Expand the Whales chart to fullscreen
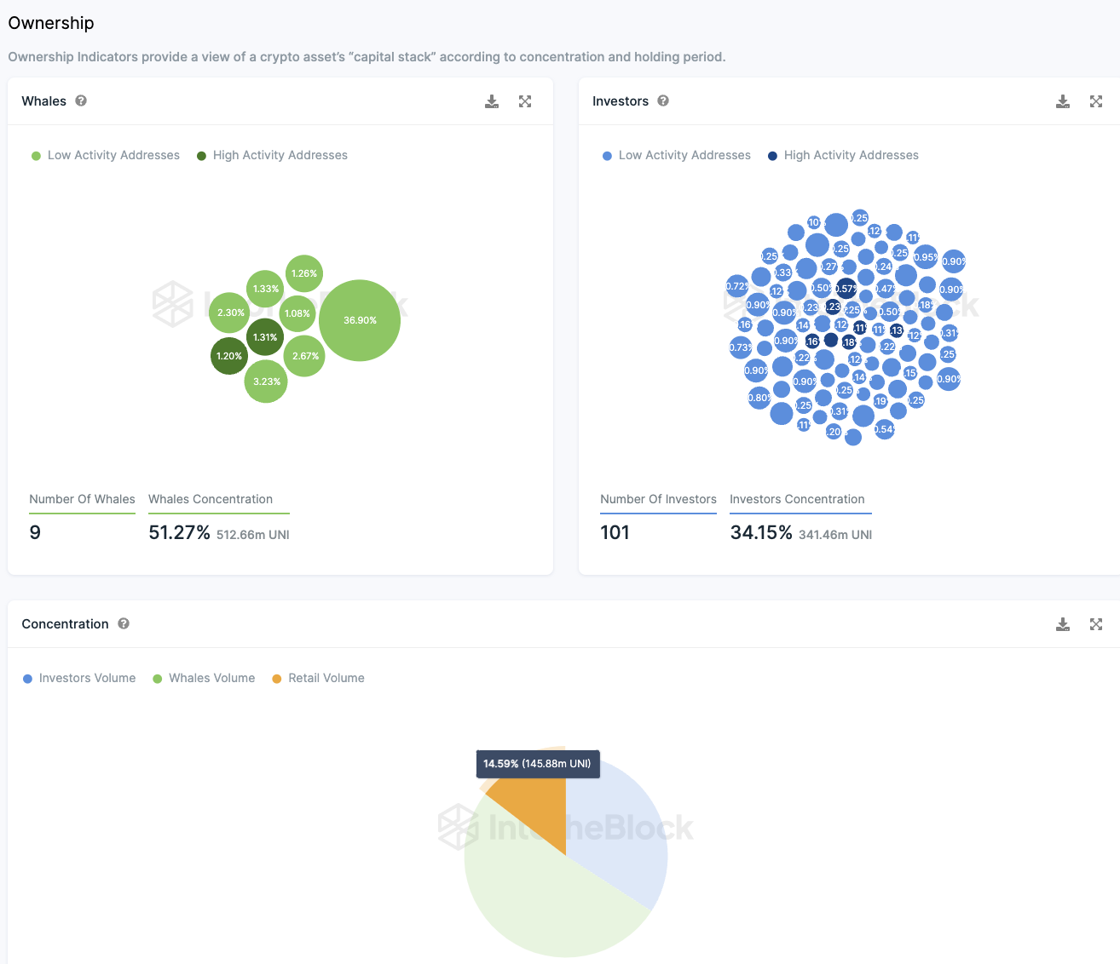Viewport: 1120px width, 964px height. pyautogui.click(x=525, y=101)
